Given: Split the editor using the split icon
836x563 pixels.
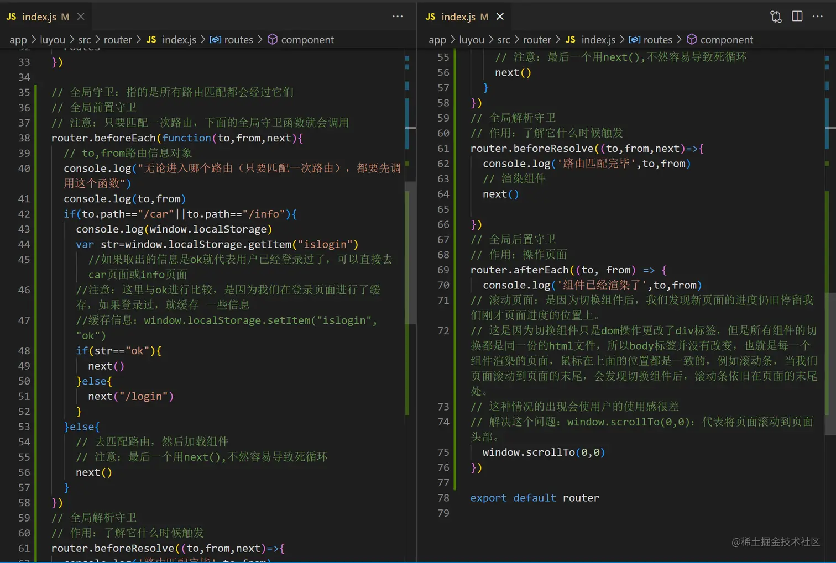Looking at the screenshot, I should (x=797, y=17).
